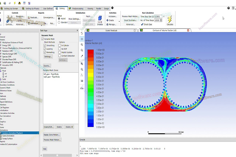Uncheck the Remeshing mesh method
236x157 pixels.
pyautogui.click(x=45, y=52)
